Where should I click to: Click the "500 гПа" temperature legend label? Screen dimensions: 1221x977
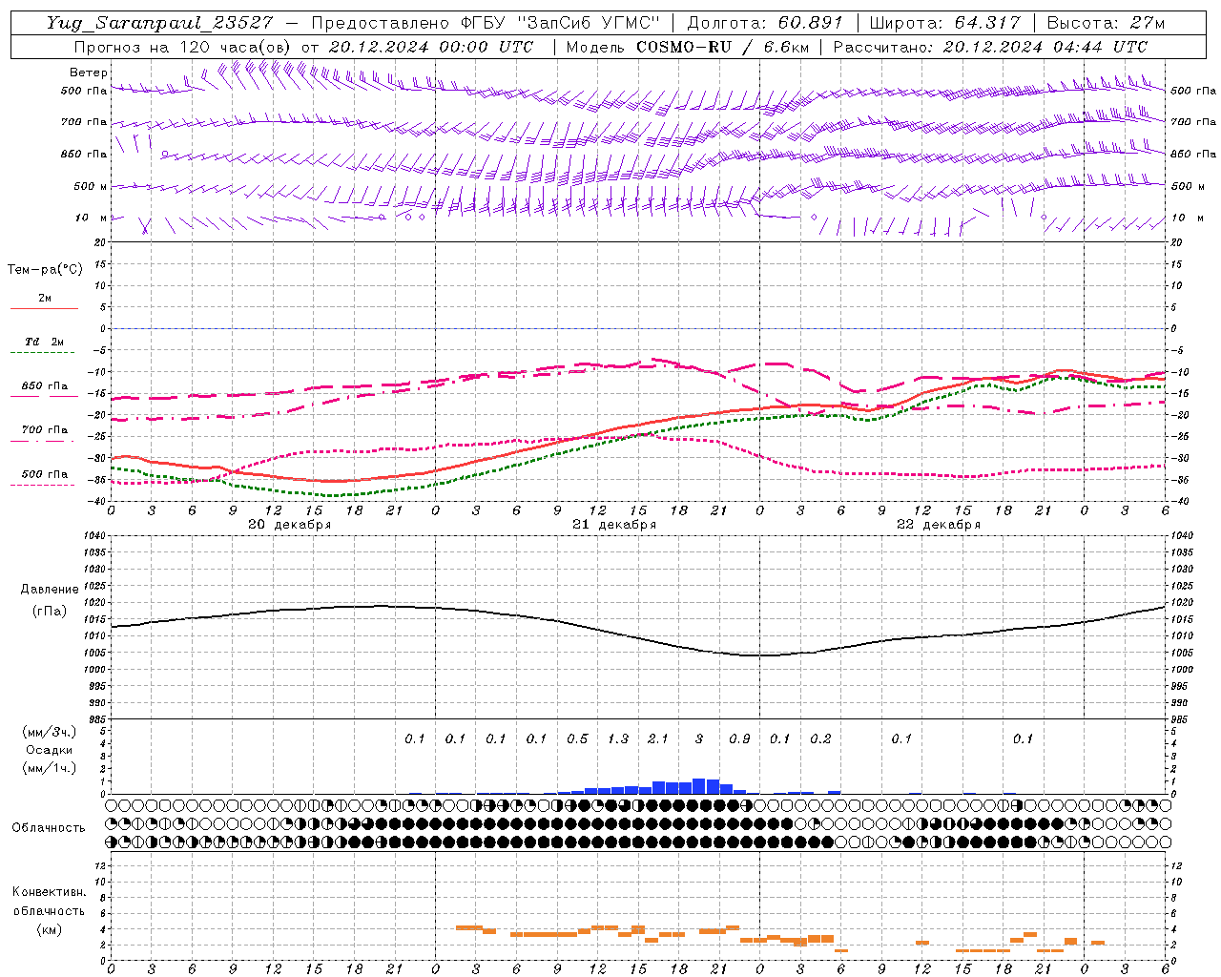[45, 474]
